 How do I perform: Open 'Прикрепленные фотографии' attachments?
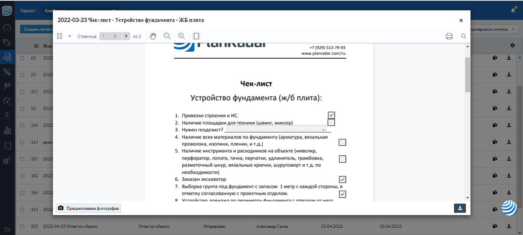pos(89,208)
